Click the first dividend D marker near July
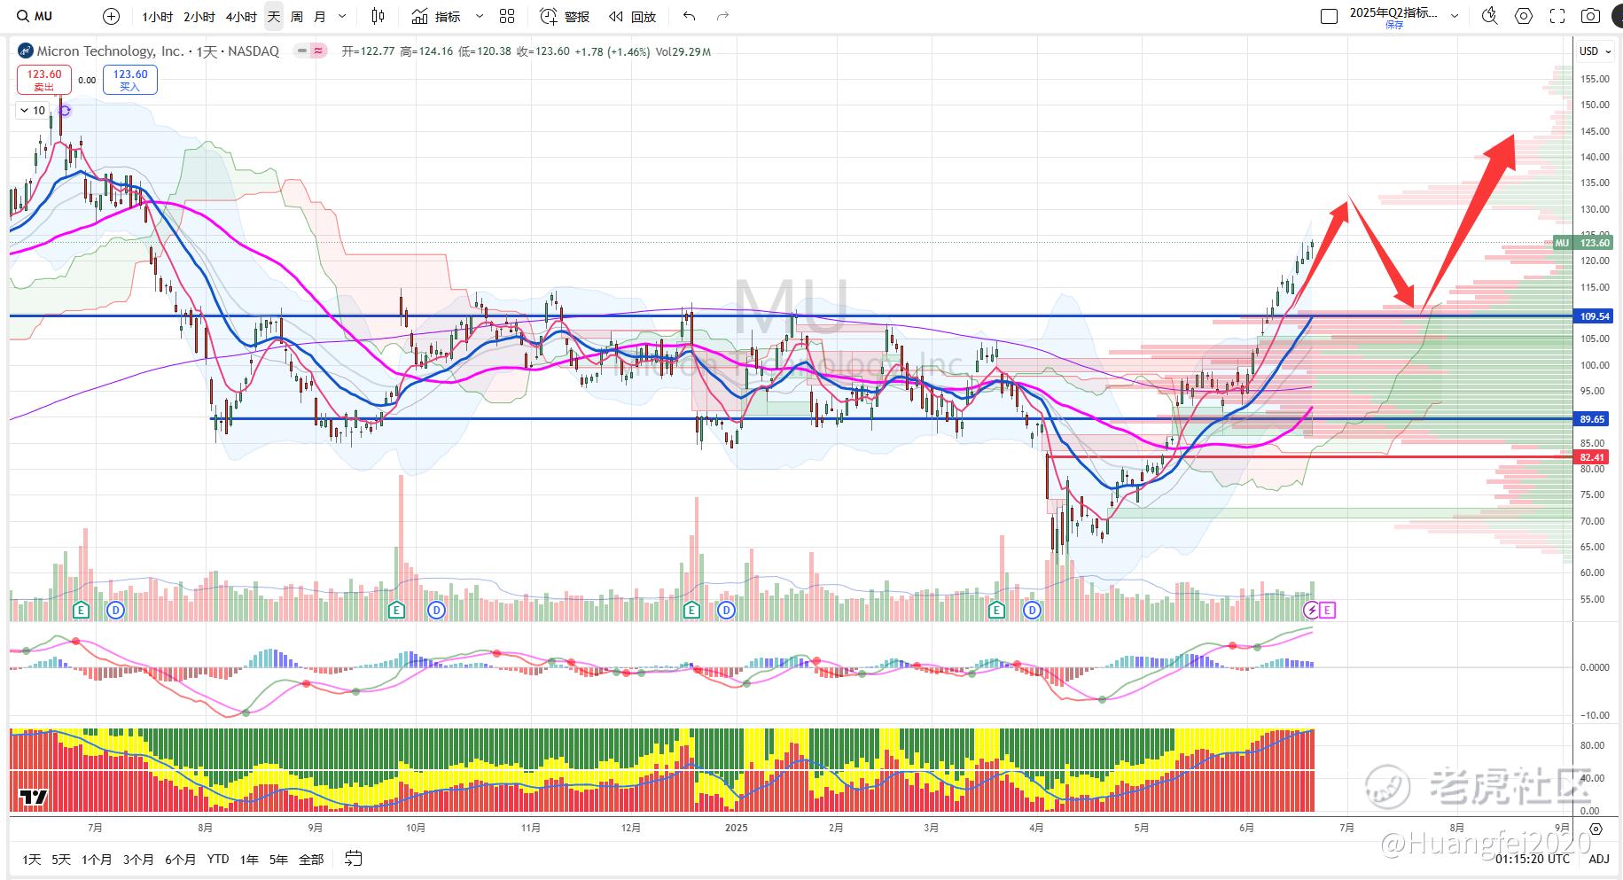The image size is (1623, 880). pyautogui.click(x=115, y=610)
